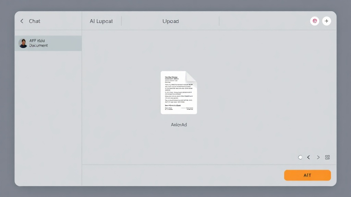Open the grid view icon at the bottom right
This screenshot has height=197, width=351.
click(327, 157)
